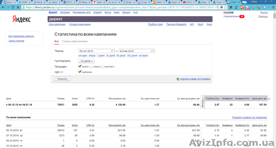The image size is (276, 148).
Task: Click the start date field '06 окт 2015'
Action: pyautogui.click(x=94, y=51)
